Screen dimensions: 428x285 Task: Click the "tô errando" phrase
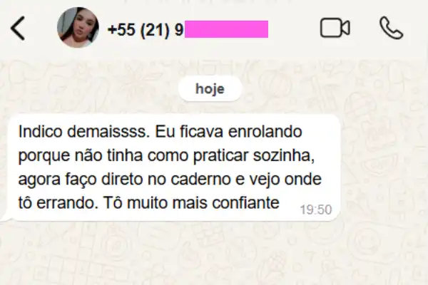coord(58,203)
